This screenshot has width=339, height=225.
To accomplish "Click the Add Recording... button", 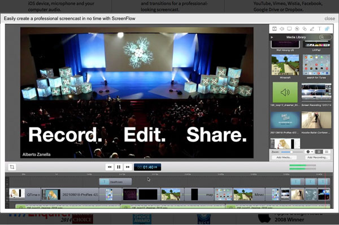I will coord(318,157).
